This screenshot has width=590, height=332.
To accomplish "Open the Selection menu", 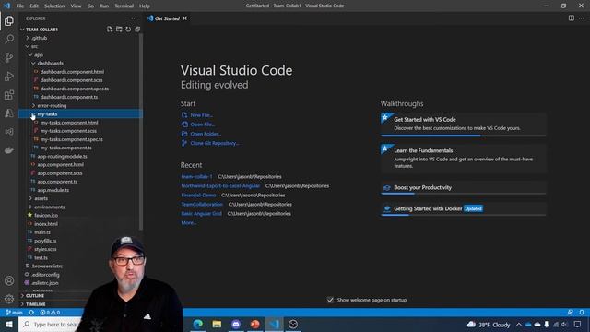I will 54,6.
